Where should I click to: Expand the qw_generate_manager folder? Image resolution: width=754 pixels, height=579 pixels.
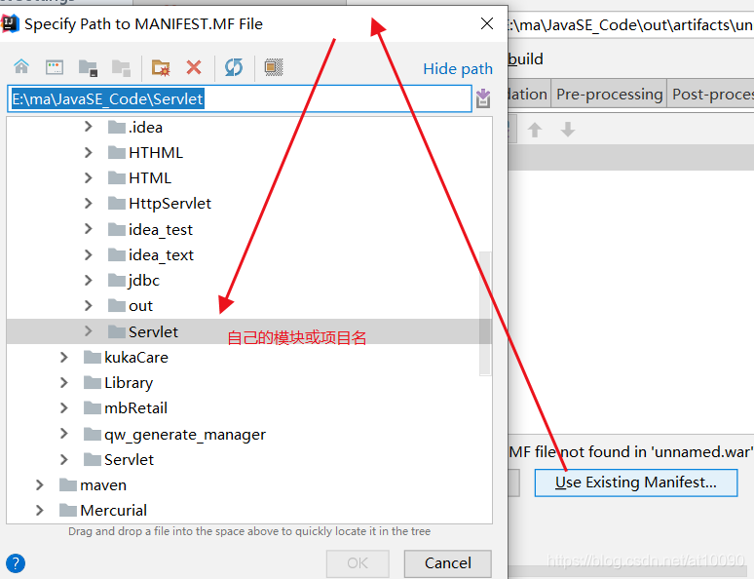coord(63,433)
